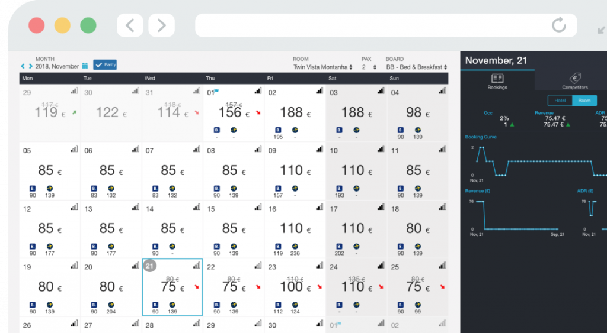Click the globe competitor icon on day 16
Image resolution: width=607 pixels, height=333 pixels.
[x=295, y=246]
